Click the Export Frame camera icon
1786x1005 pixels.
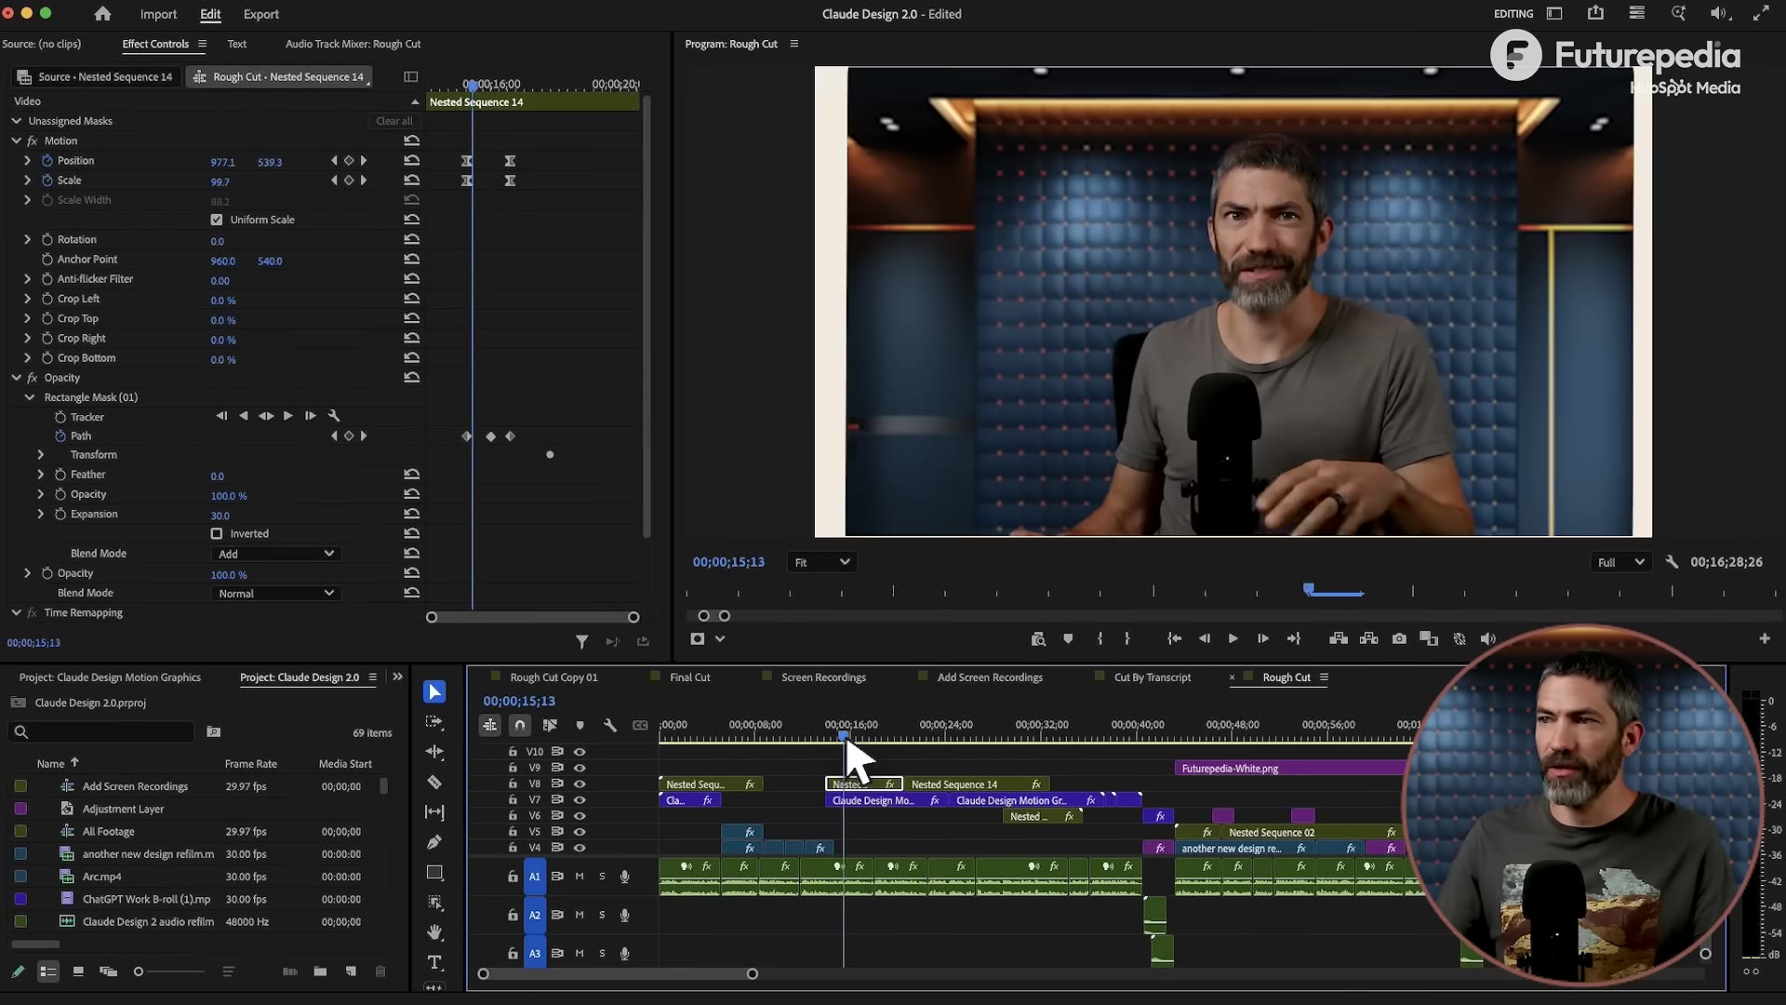(1399, 638)
